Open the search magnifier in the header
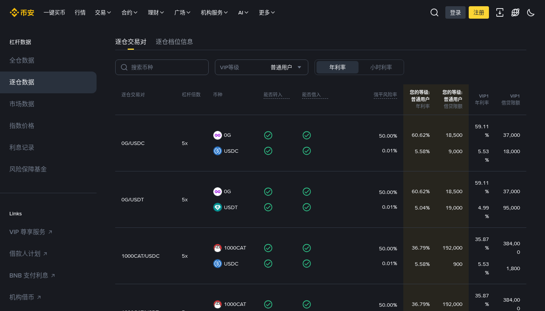The height and width of the screenshot is (311, 545). click(x=434, y=12)
